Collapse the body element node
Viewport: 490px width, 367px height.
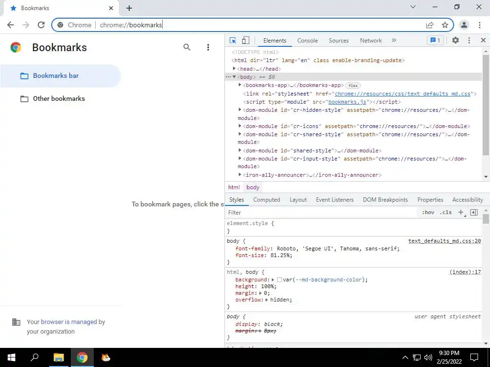pos(234,77)
